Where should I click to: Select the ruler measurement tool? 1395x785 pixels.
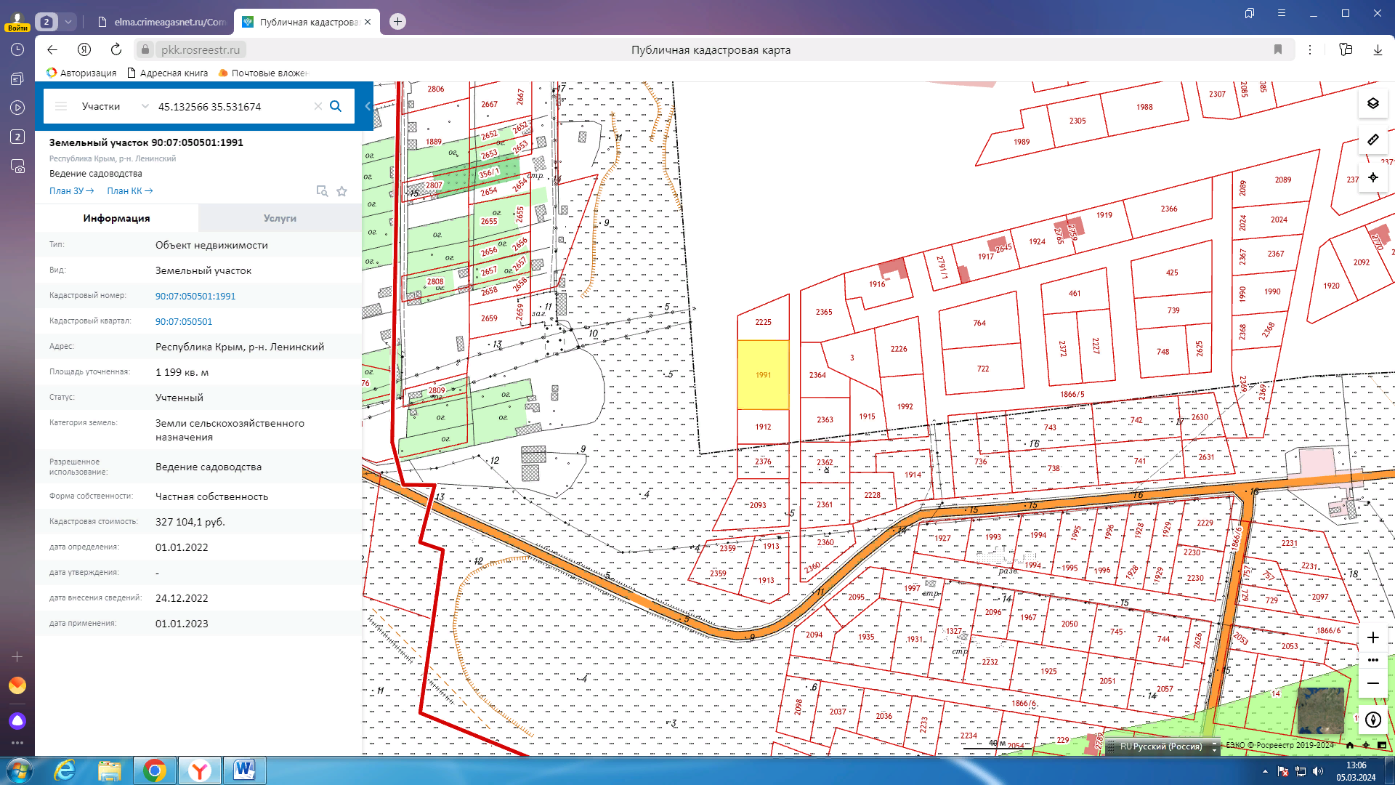point(1372,140)
